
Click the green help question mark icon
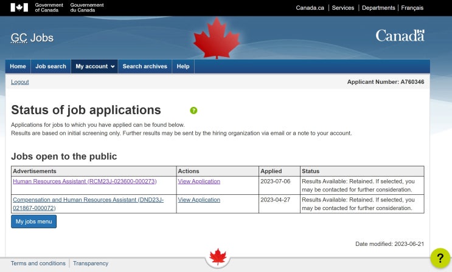click(193, 110)
